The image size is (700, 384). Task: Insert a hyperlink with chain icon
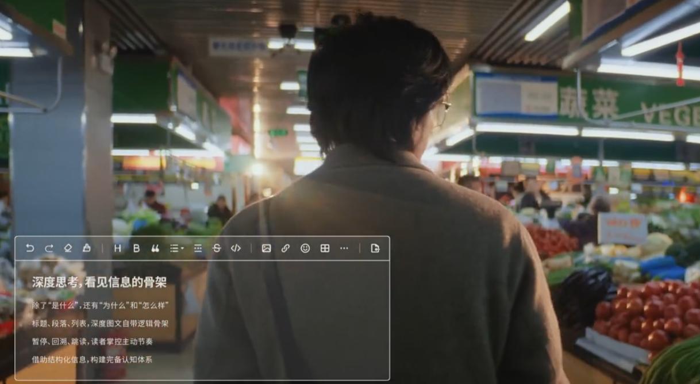click(x=286, y=248)
